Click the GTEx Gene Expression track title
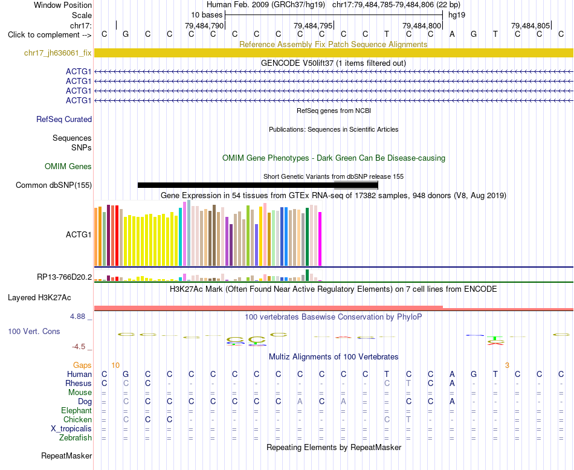The height and width of the screenshot is (470, 574). 334,196
